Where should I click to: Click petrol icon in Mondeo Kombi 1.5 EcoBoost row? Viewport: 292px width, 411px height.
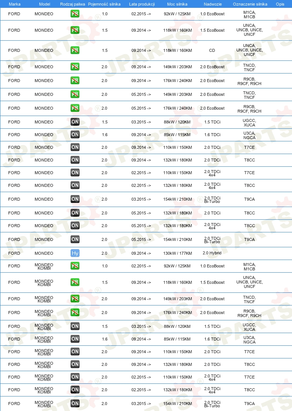point(75,282)
